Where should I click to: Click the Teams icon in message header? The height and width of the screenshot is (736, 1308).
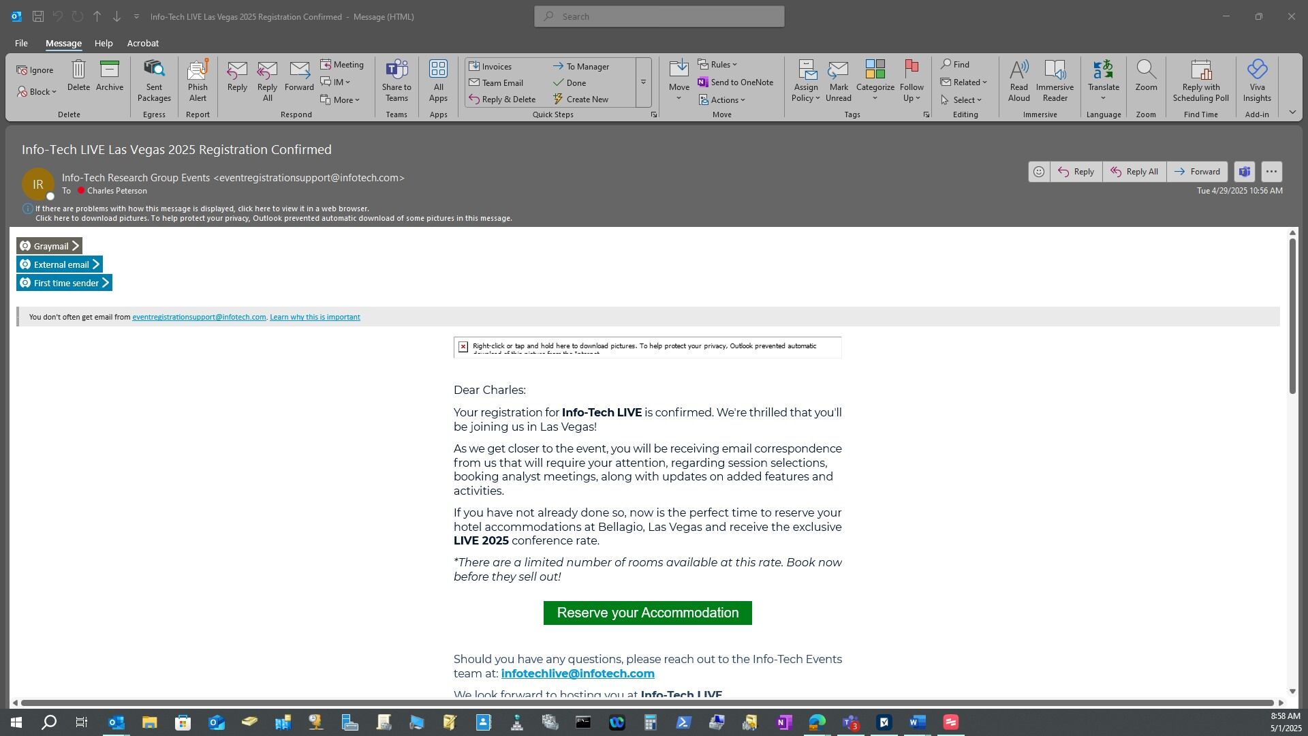(x=1245, y=172)
